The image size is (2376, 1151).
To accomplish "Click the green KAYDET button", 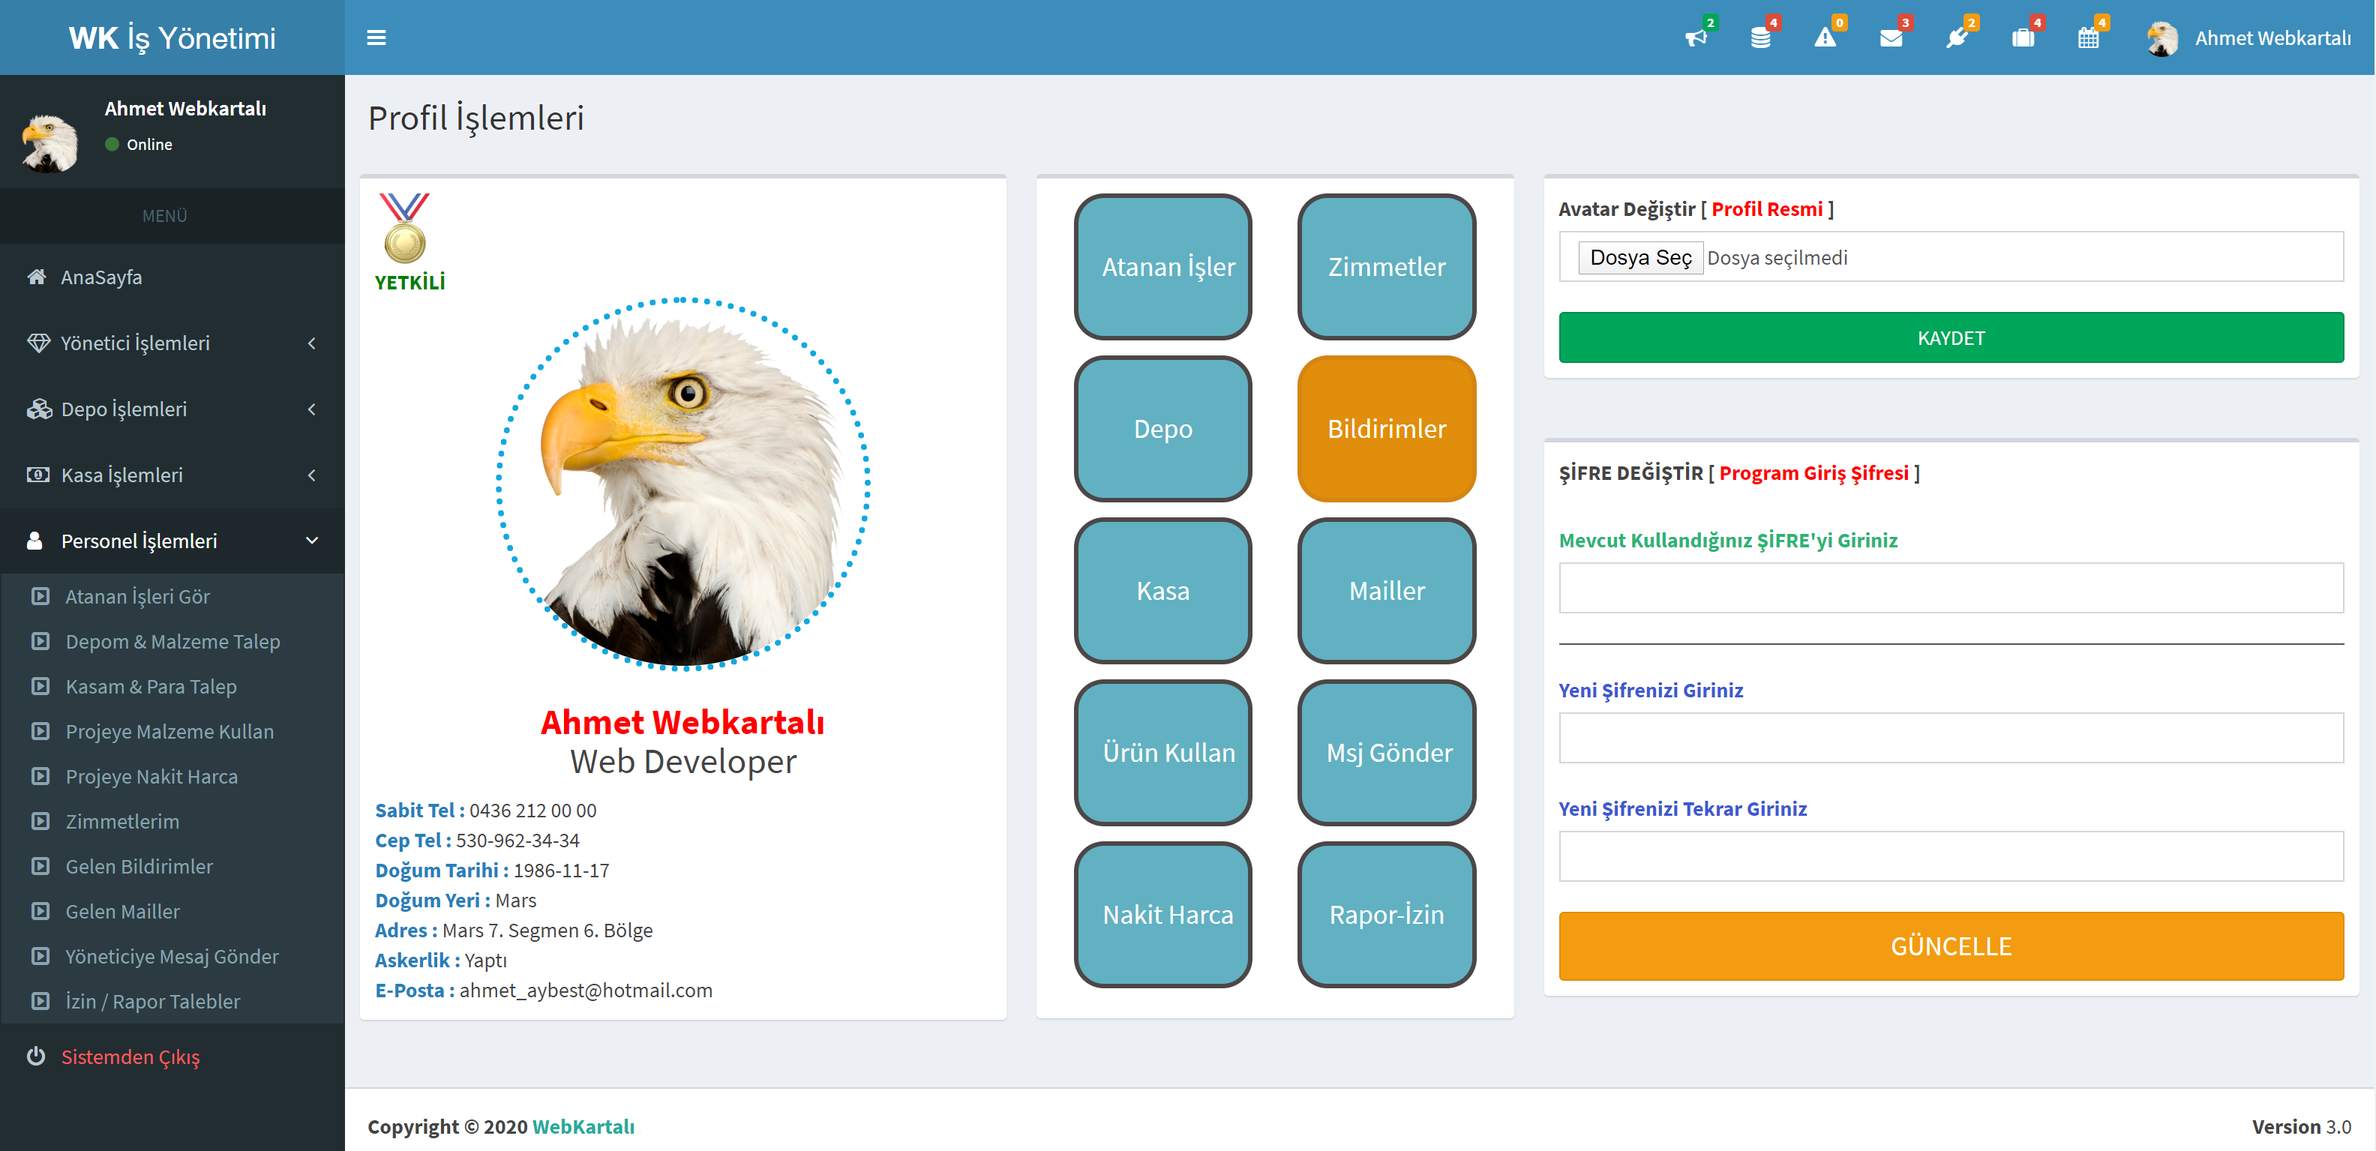I will (1950, 337).
